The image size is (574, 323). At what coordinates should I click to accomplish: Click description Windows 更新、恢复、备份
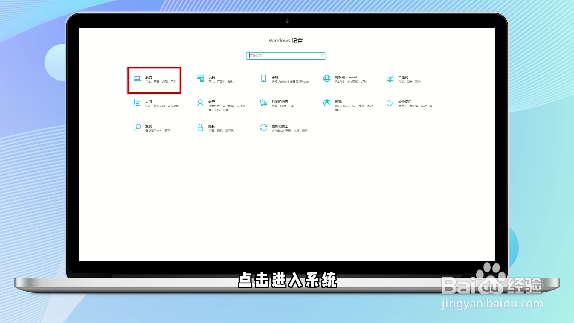(x=290, y=131)
